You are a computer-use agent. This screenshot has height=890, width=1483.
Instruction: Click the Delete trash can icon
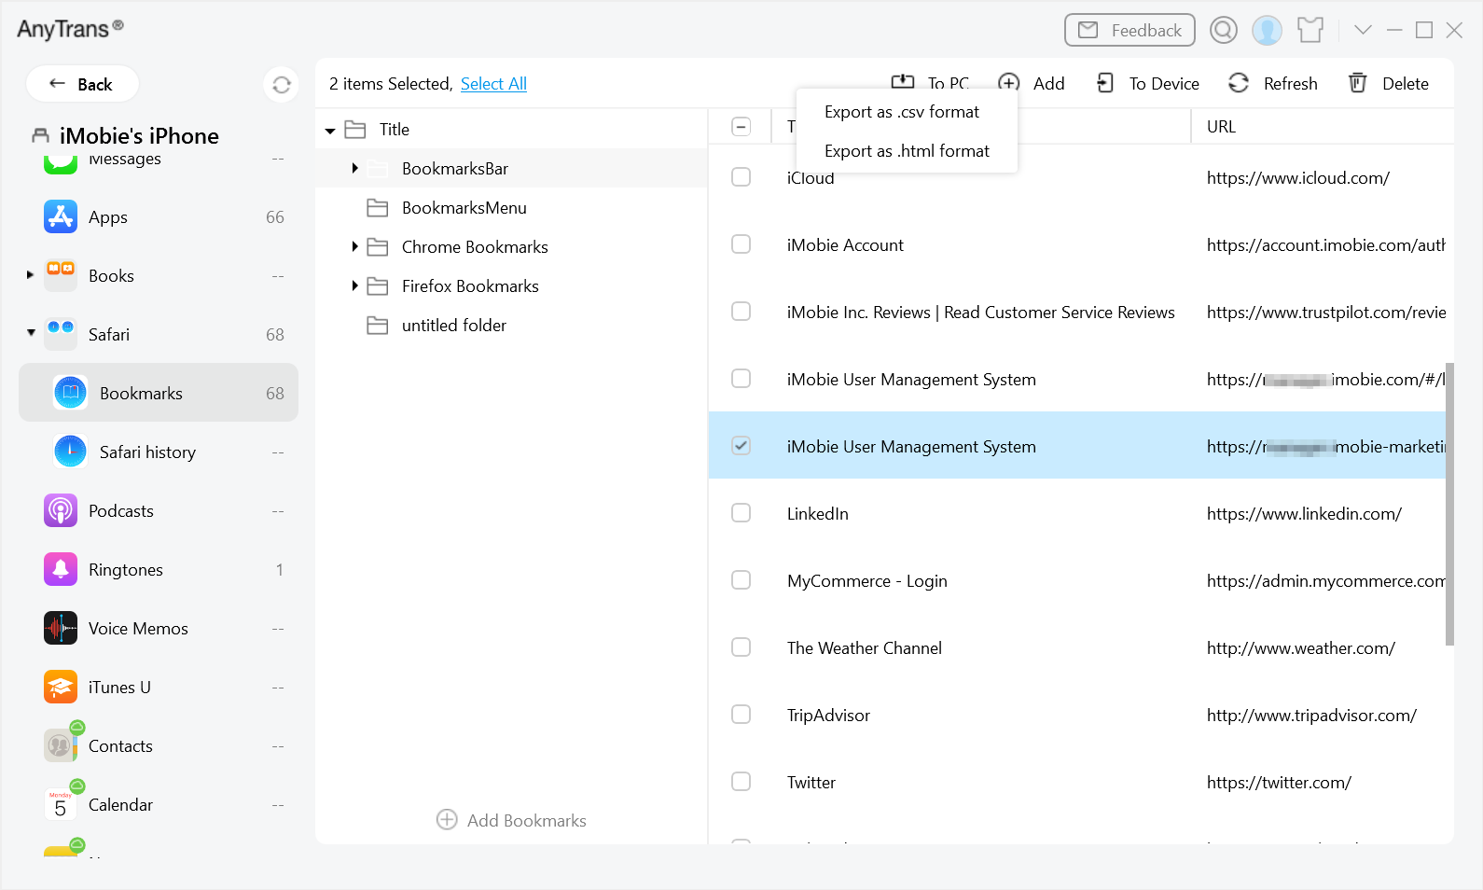(x=1358, y=83)
